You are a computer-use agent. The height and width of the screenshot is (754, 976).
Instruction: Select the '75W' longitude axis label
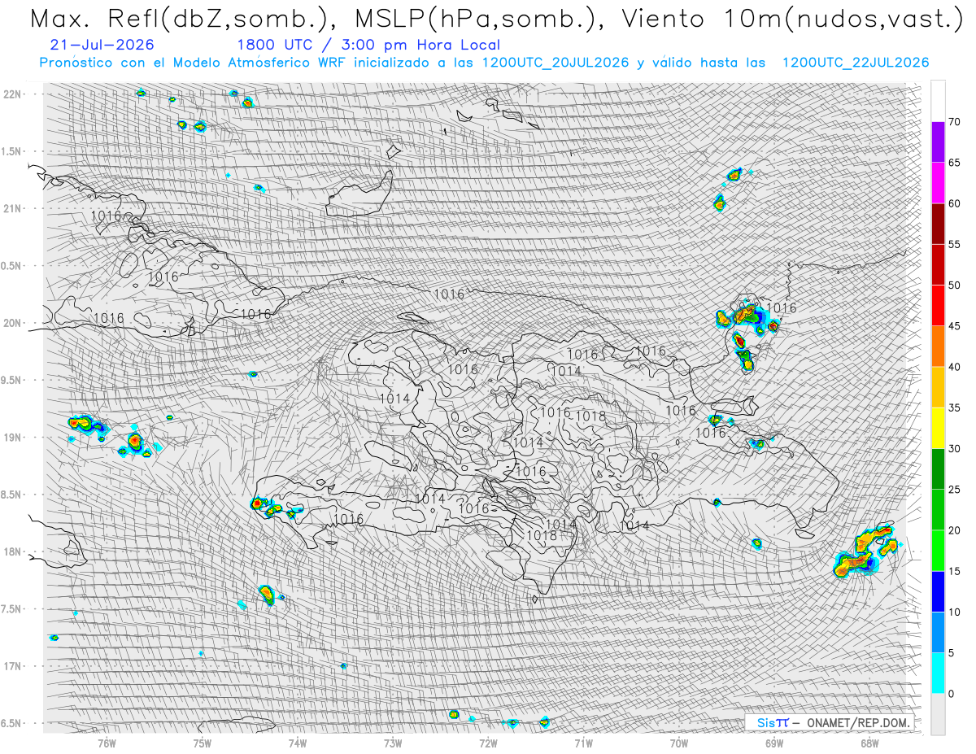pos(202,743)
